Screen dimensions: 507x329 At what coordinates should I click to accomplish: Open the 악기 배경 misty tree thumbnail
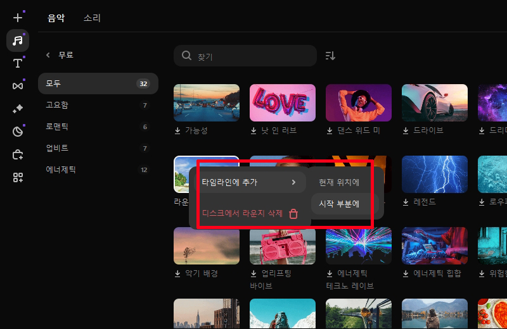207,245
